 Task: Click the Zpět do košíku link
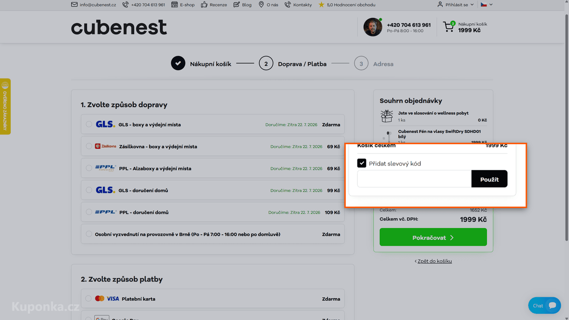(433, 261)
